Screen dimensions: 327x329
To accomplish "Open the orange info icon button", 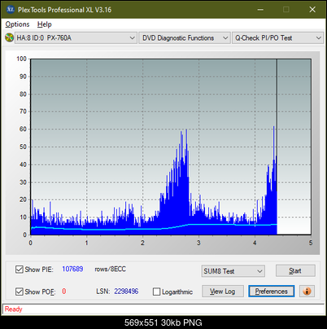I will [307, 292].
